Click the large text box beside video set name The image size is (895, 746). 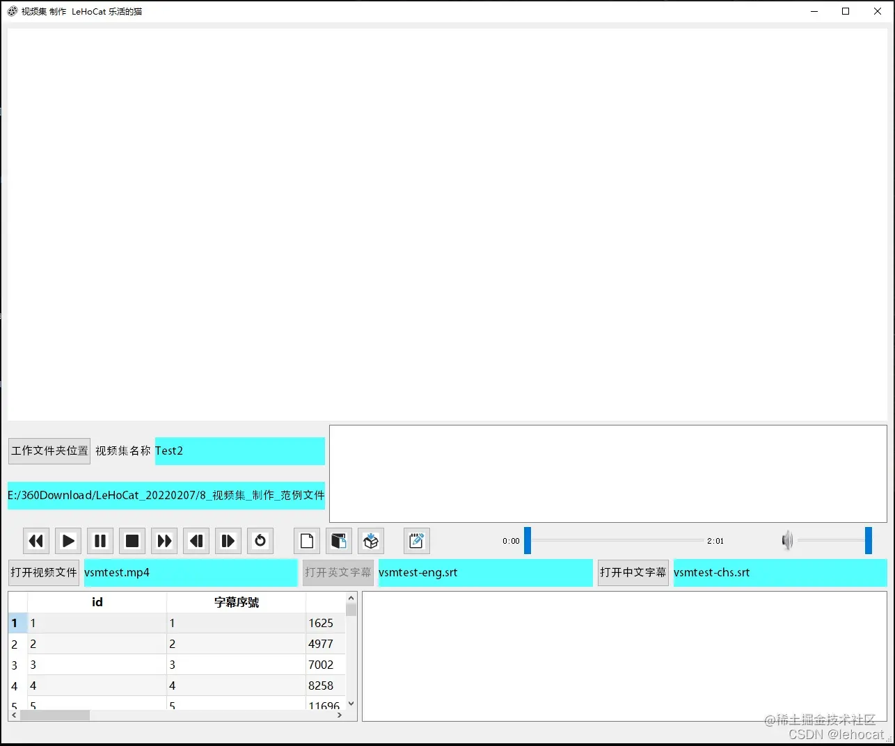[608, 473]
